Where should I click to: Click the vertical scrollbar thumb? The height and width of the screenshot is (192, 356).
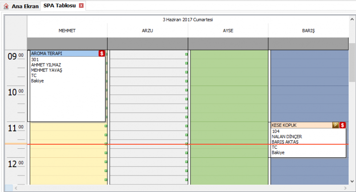(x=352, y=62)
